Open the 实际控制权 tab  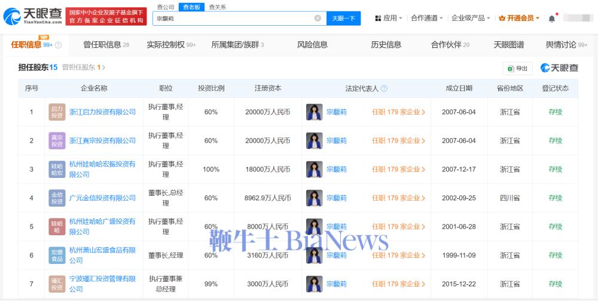coord(171,45)
